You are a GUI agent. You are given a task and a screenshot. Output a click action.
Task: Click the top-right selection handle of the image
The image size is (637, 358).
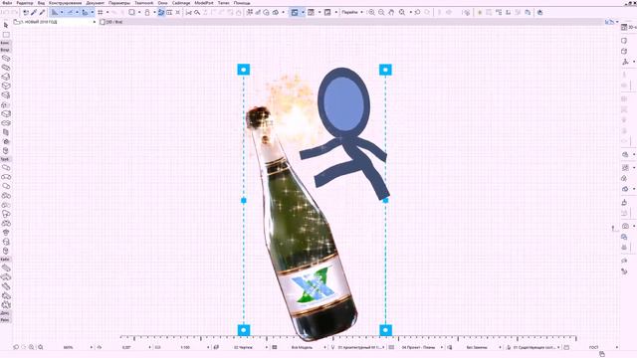tap(385, 70)
